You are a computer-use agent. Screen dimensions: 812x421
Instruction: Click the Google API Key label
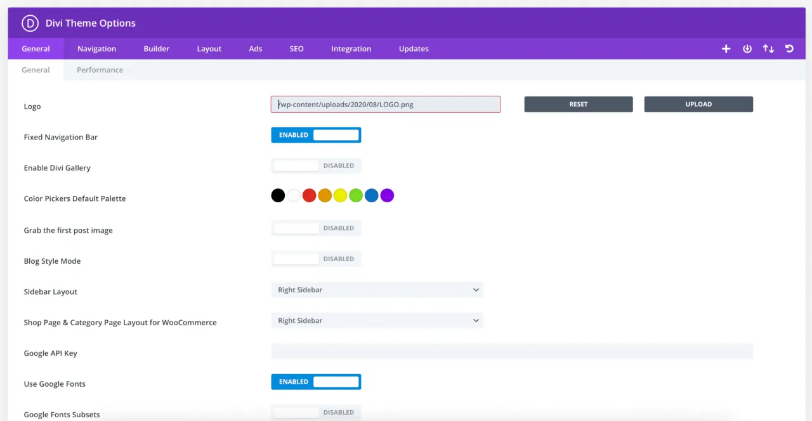[51, 353]
